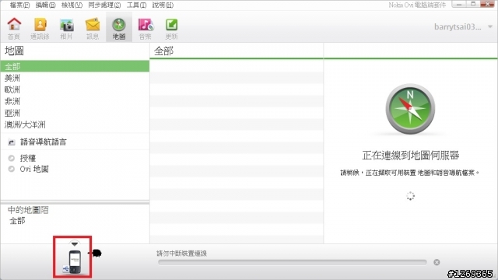
Task: Click the large compass icon
Action: pyautogui.click(x=410, y=109)
